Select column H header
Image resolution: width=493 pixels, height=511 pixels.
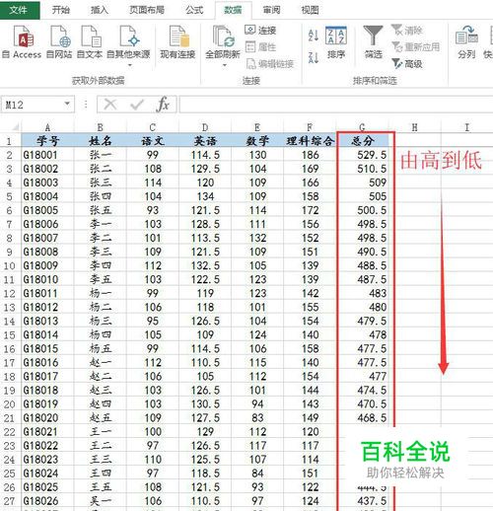(415, 127)
